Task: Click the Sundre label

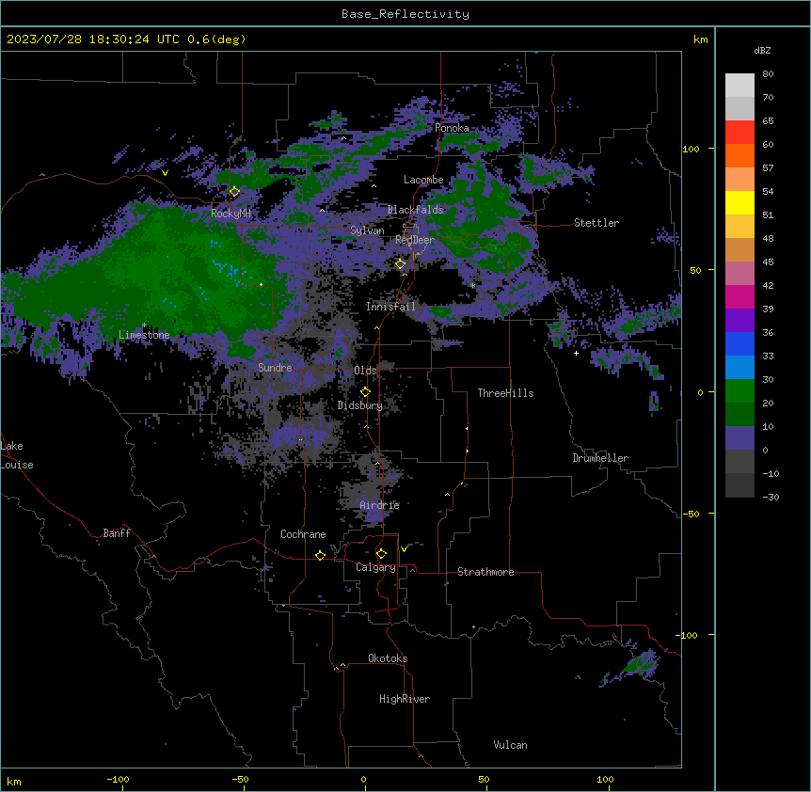Action: point(275,368)
